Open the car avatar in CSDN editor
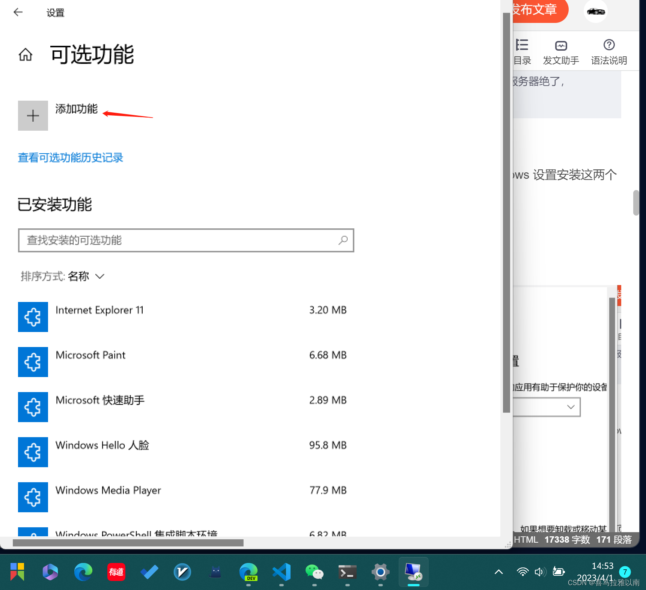This screenshot has height=590, width=646. click(x=596, y=11)
